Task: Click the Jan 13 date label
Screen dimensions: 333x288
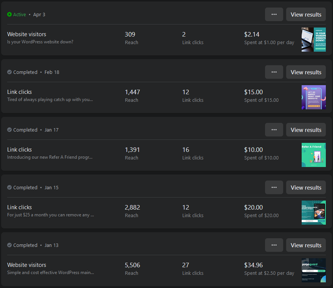Action: pos(51,245)
